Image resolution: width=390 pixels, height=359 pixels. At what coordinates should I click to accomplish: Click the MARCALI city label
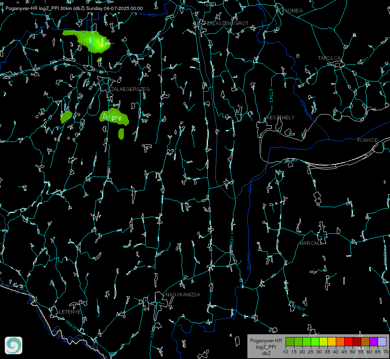tap(310, 243)
